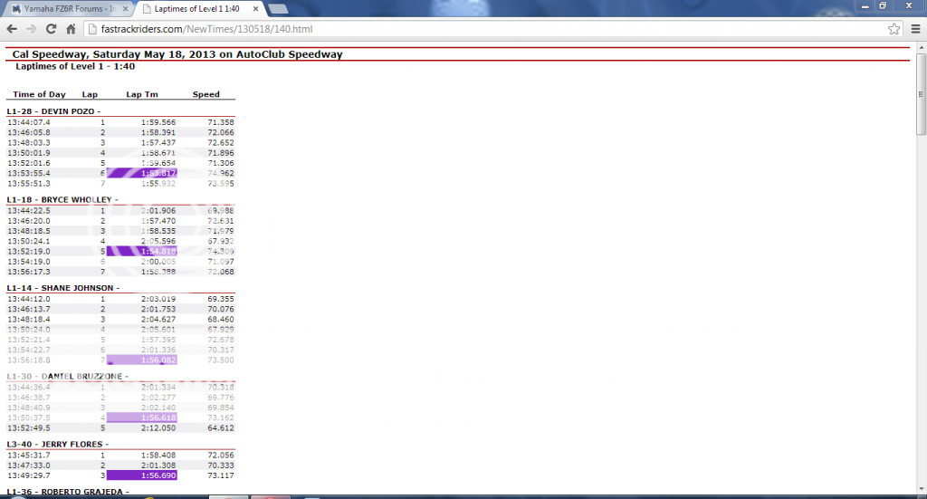Close the Laptimes of Level 1 tab
Screen dimensions: 927x499
pyautogui.click(x=256, y=9)
